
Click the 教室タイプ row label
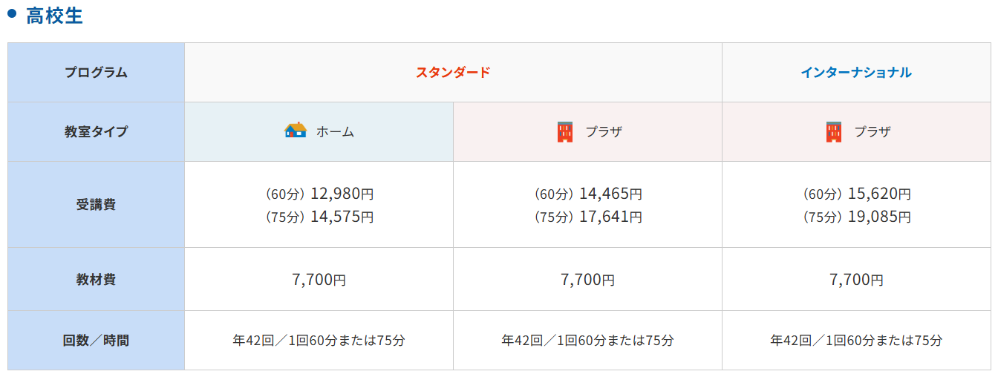point(96,132)
